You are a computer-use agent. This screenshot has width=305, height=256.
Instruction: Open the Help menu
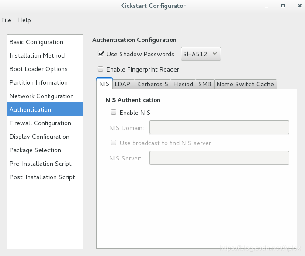point(24,20)
